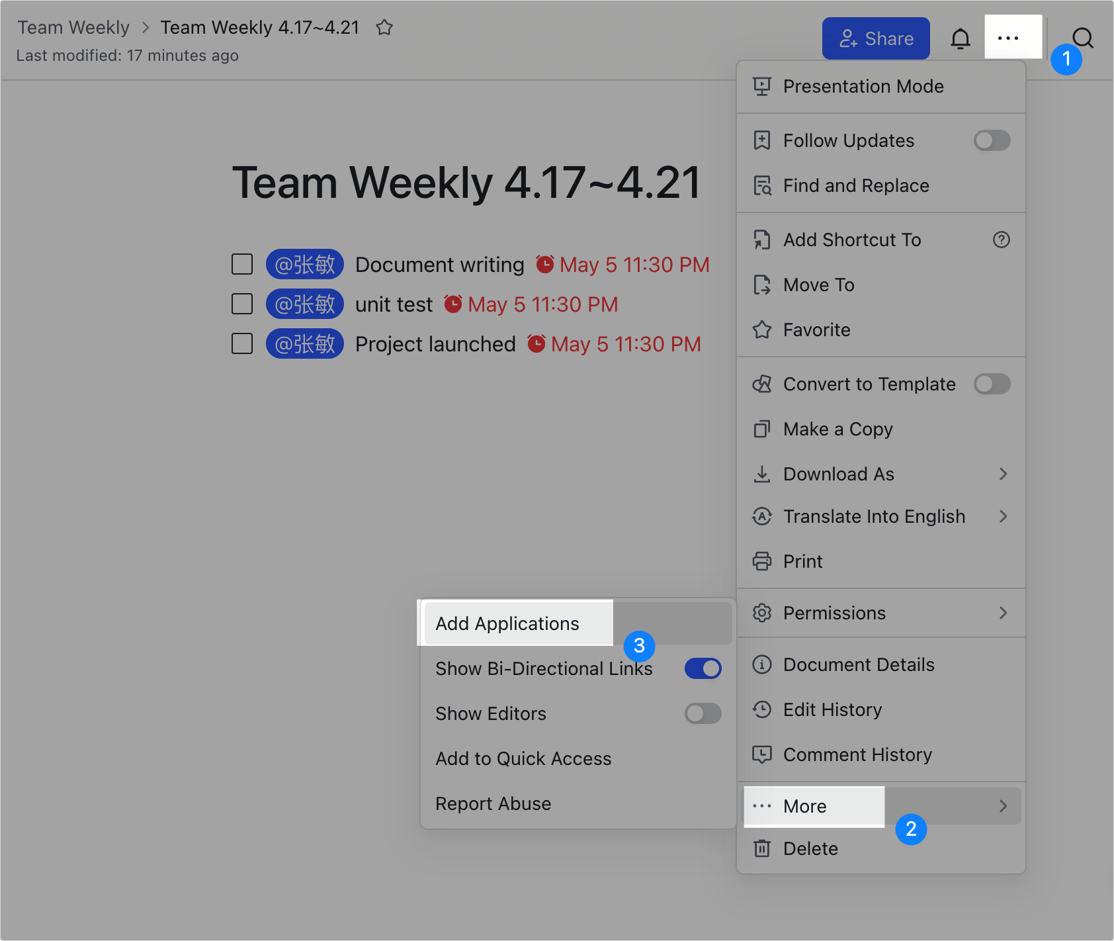Open the Permissions submenu chevron

(x=1002, y=613)
